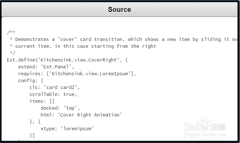The image size is (240, 143).
Task: Click the xtype 'loremipsum' line
Action: point(67,129)
